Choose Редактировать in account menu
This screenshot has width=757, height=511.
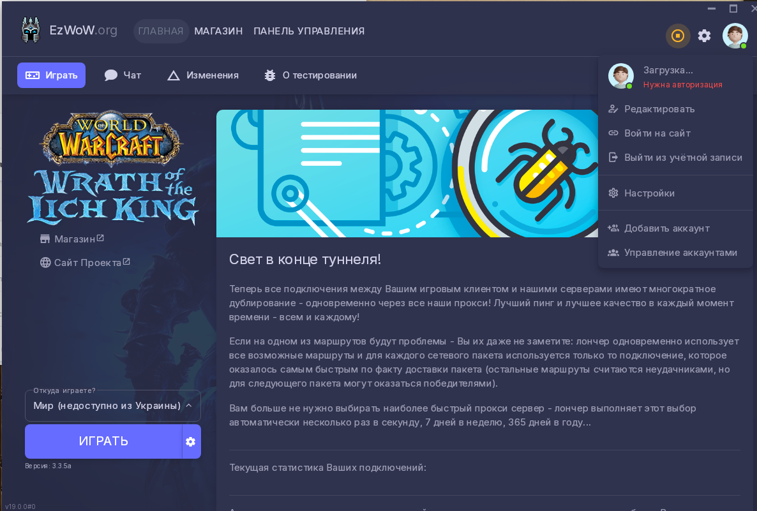(659, 109)
